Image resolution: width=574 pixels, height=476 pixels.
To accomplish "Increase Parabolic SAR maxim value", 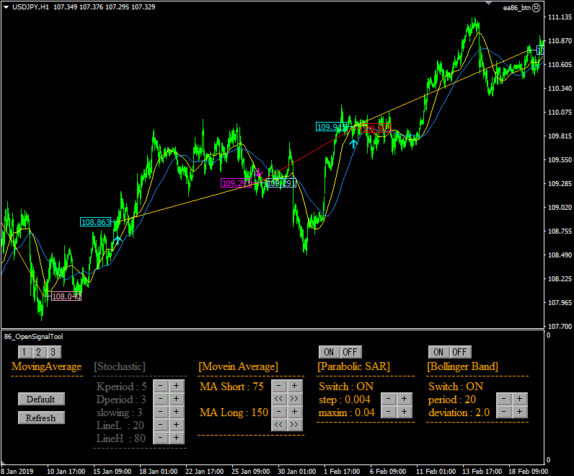I will 405,412.
